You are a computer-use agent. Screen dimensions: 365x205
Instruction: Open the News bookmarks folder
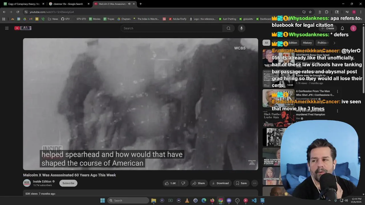53,19
